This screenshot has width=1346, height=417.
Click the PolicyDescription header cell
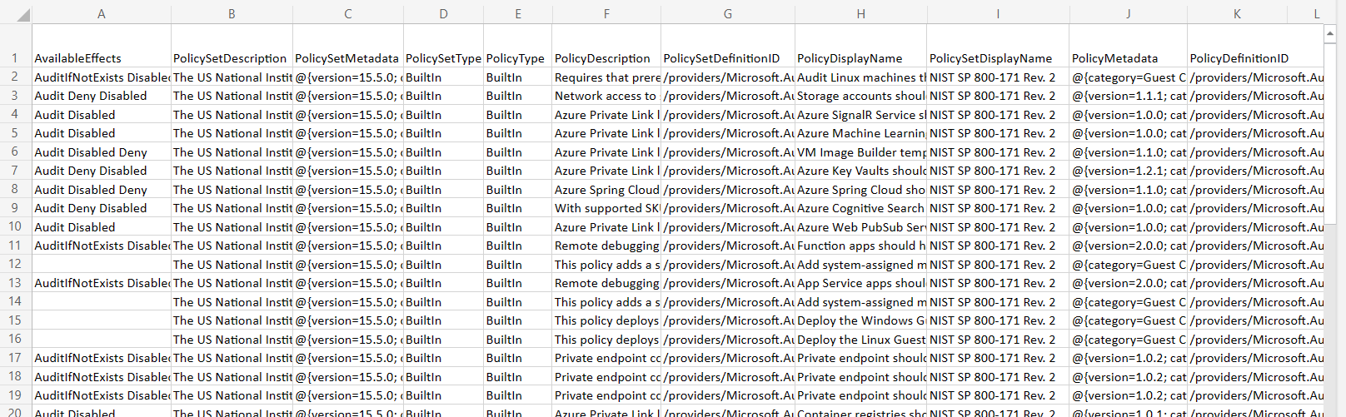[x=606, y=46]
